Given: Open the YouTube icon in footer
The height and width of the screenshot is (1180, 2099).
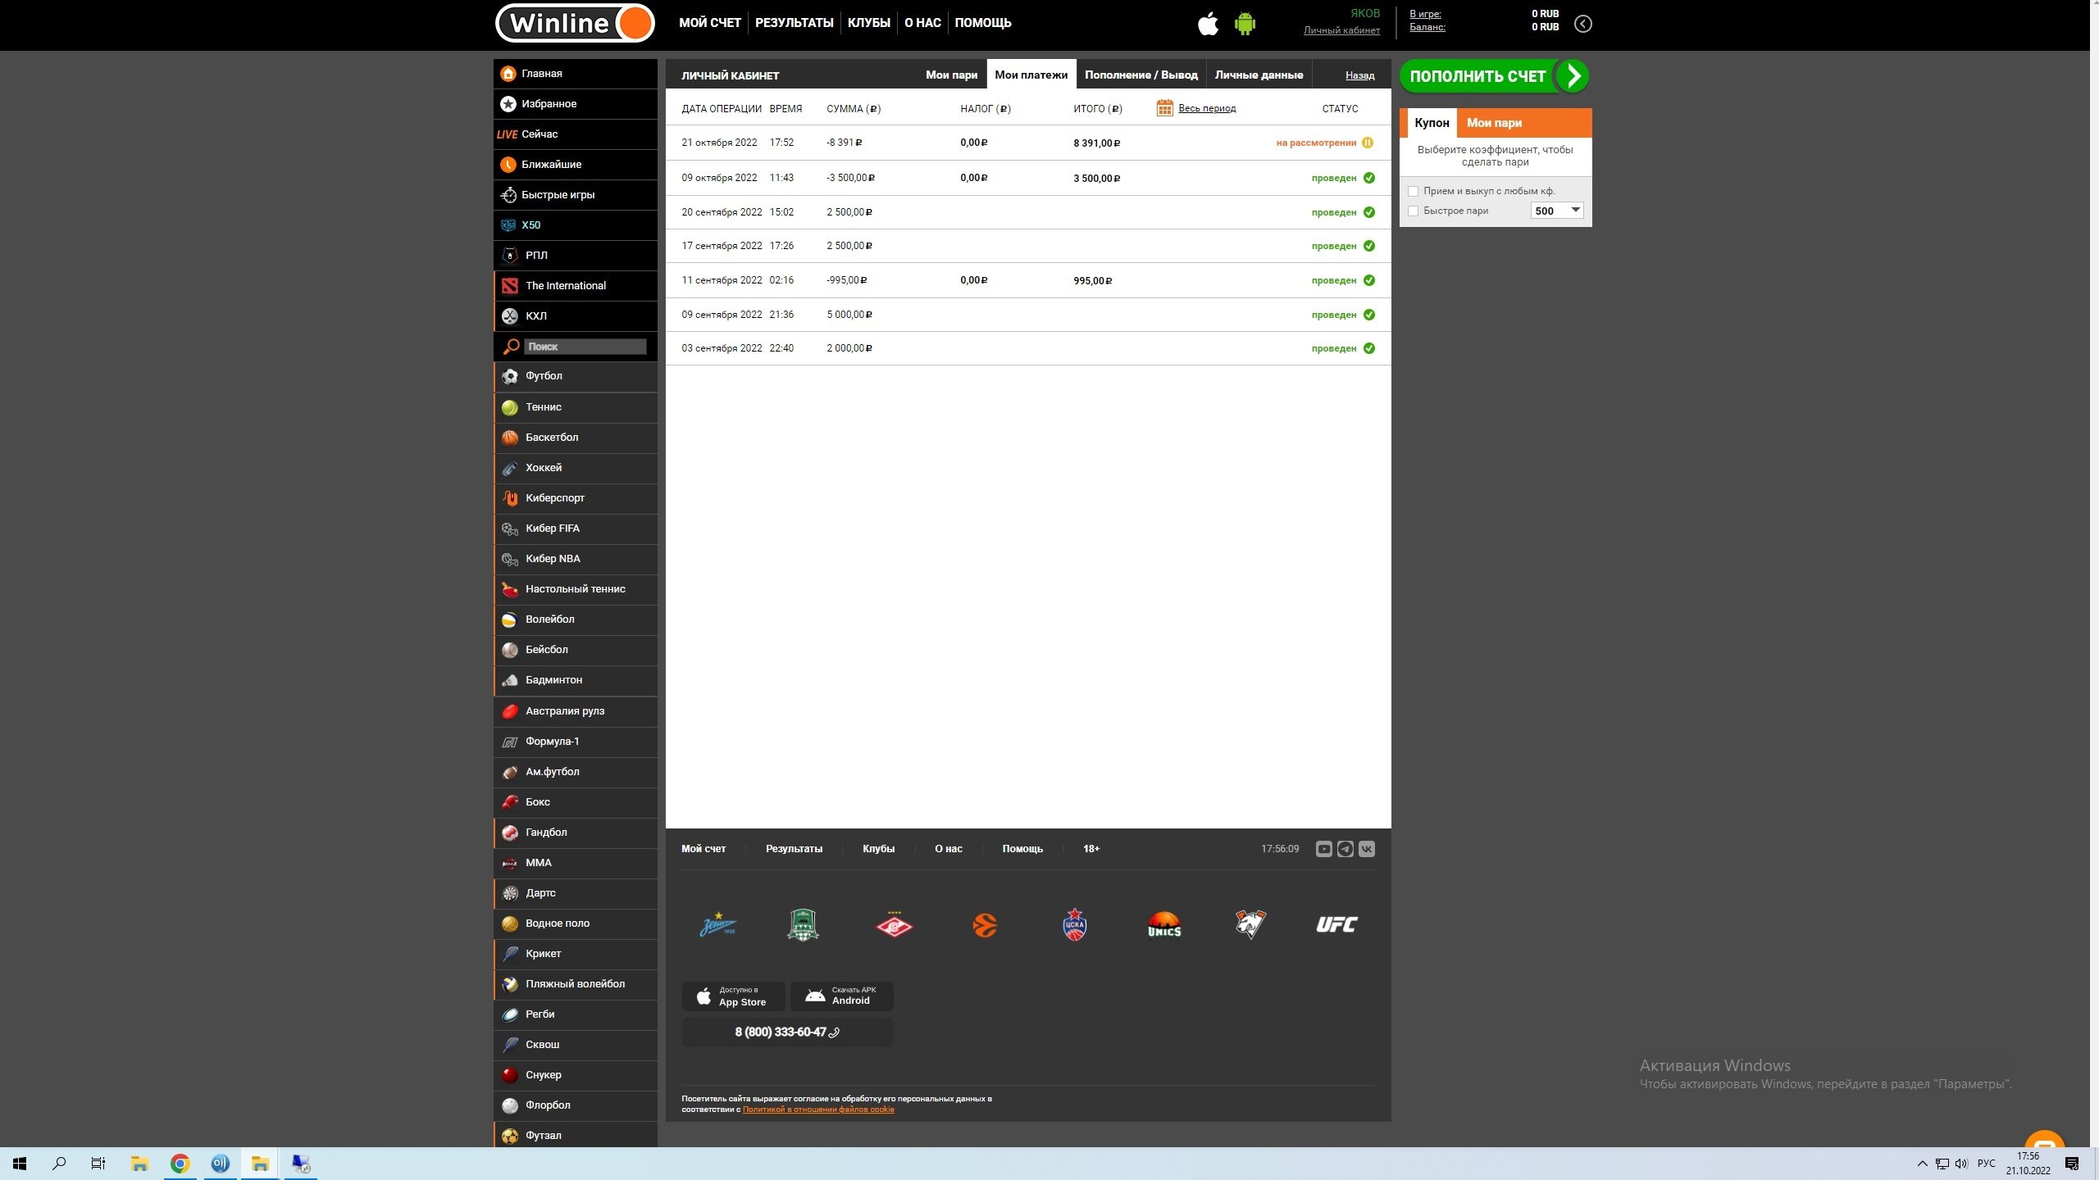Looking at the screenshot, I should 1323,849.
